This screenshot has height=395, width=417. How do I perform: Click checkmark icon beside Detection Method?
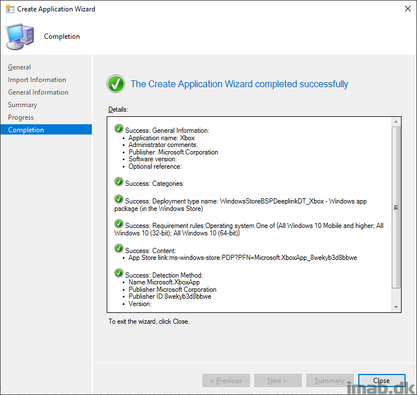[x=119, y=273]
